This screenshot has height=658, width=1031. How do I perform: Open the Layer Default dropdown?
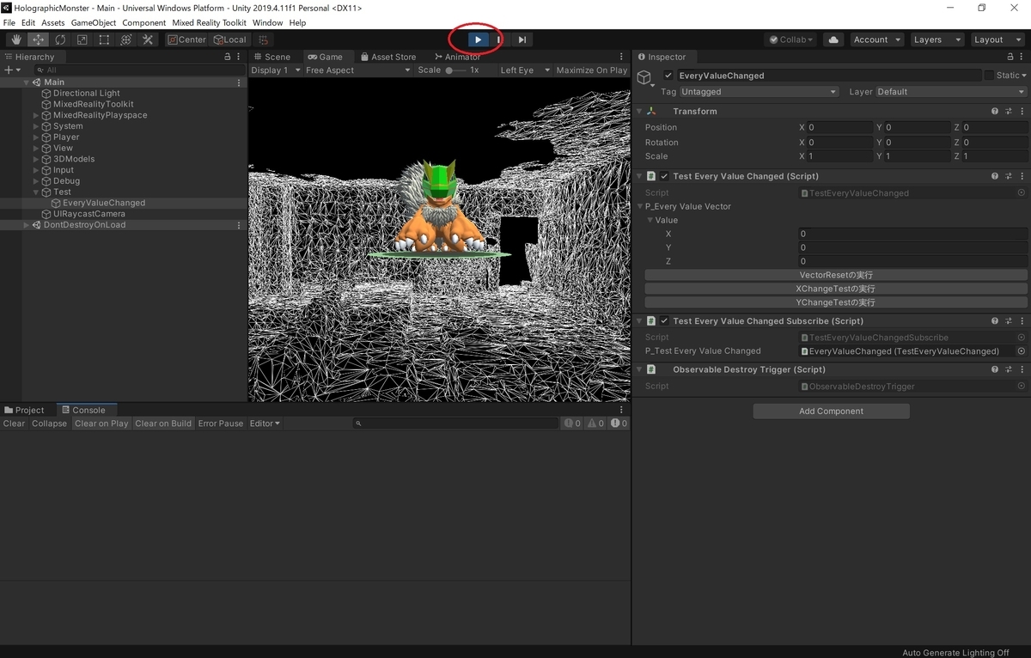tap(951, 92)
